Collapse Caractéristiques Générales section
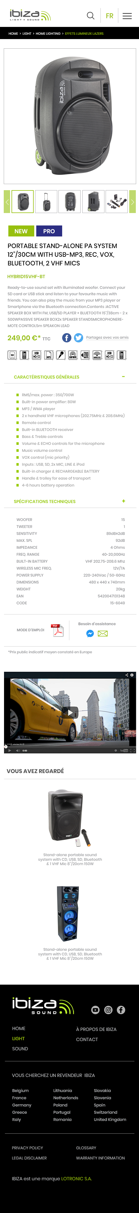This screenshot has width=139, height=1213. (123, 377)
